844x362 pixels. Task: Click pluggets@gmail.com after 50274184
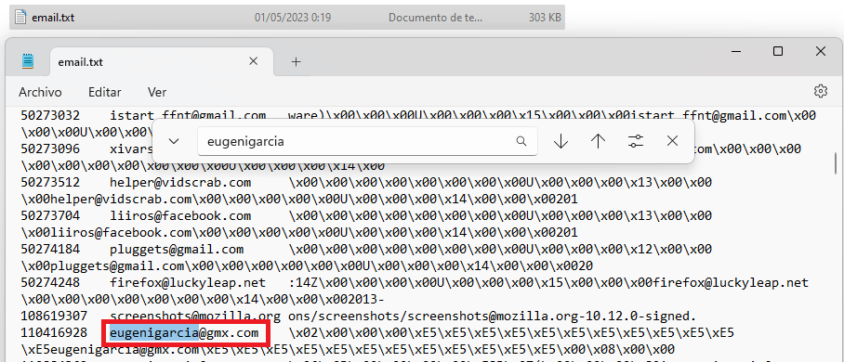[x=177, y=250]
